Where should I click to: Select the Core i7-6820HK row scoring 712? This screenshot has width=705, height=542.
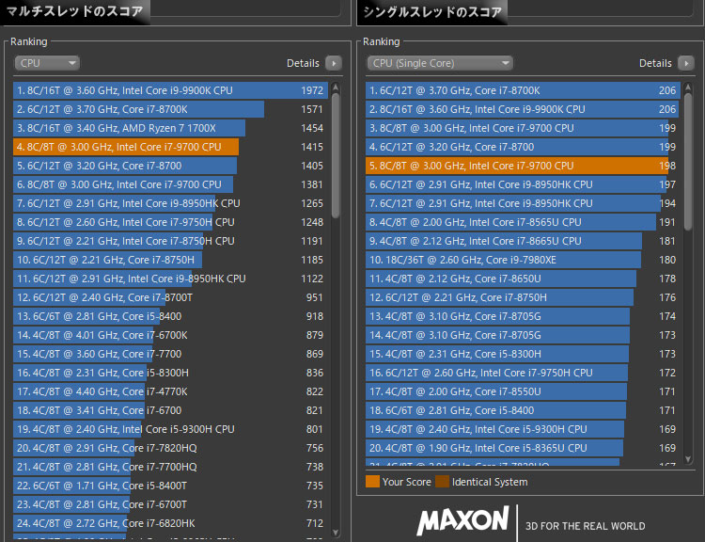[170, 523]
